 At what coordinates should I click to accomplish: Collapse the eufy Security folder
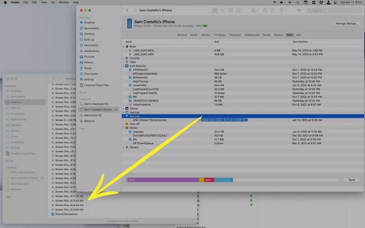[124, 66]
